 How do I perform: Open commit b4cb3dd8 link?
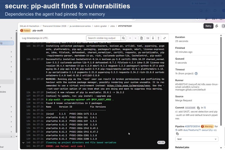point(190,108)
